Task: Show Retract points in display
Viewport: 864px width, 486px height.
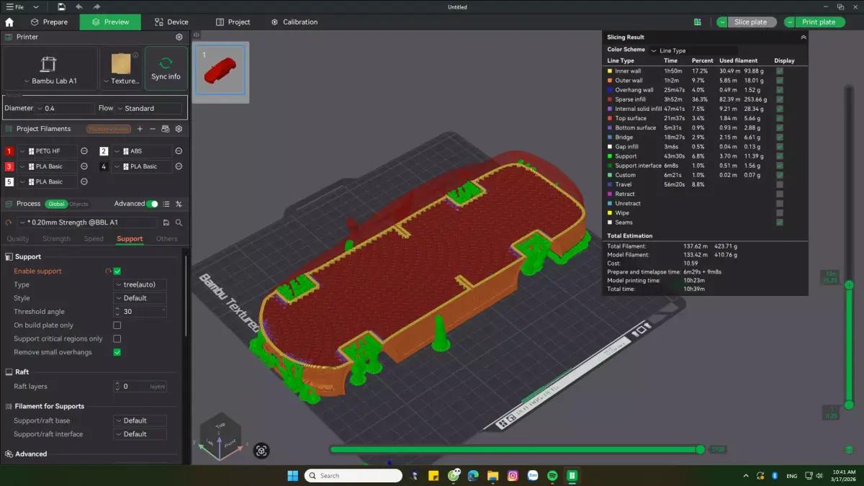Action: 780,194
